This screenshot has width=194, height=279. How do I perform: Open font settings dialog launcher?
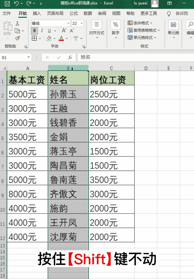coord(84,47)
